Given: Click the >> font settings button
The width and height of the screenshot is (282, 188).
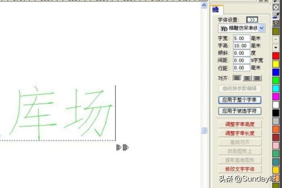Looking at the screenshot, I should click(252, 20).
